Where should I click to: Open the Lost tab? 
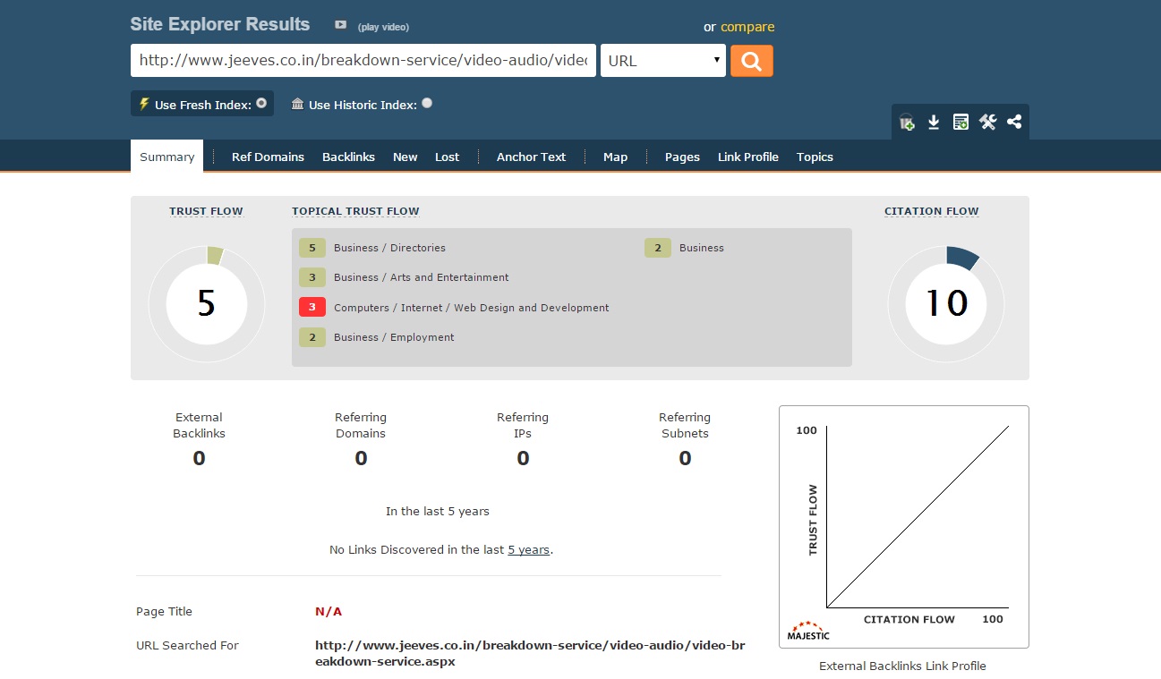tap(447, 157)
